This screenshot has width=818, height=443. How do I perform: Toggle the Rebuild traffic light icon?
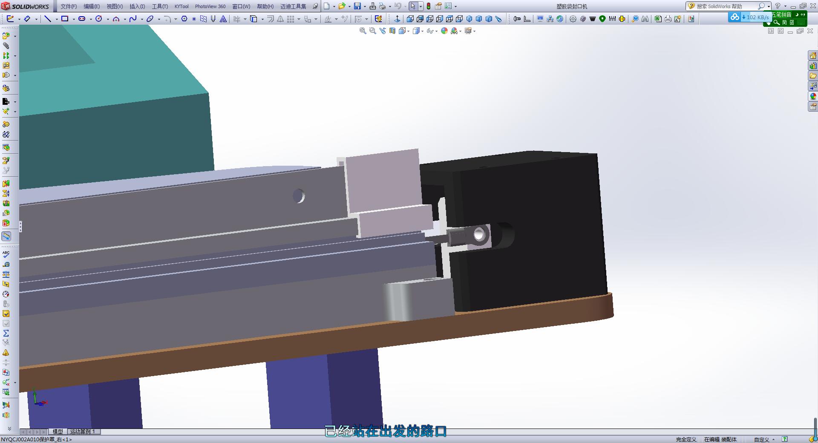click(x=429, y=6)
